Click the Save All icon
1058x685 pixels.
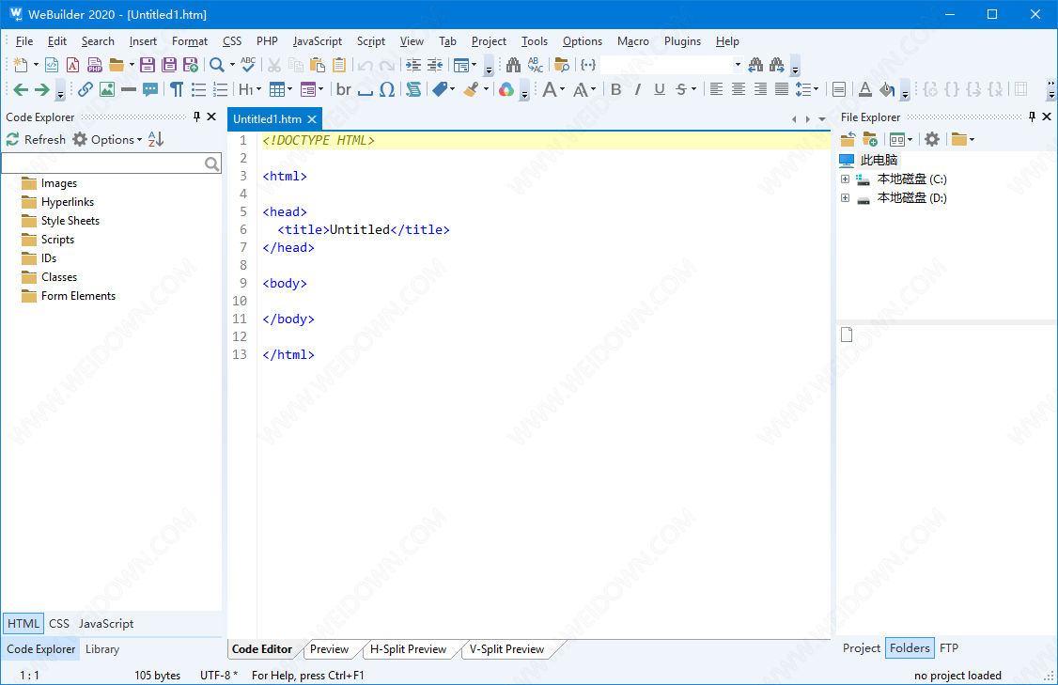point(169,65)
